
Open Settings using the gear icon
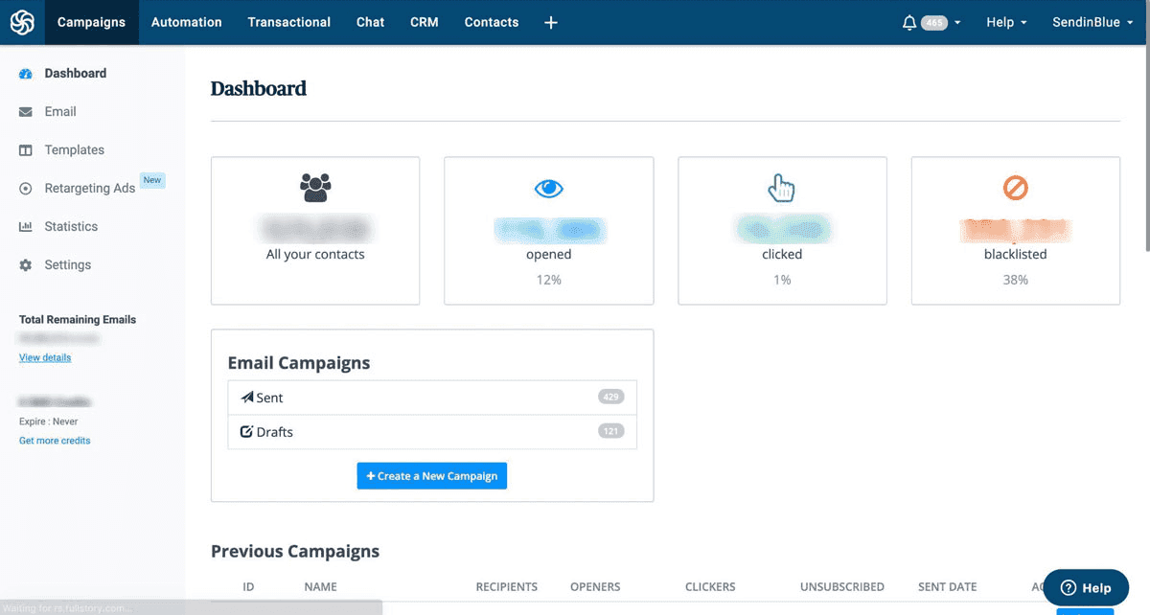point(24,264)
